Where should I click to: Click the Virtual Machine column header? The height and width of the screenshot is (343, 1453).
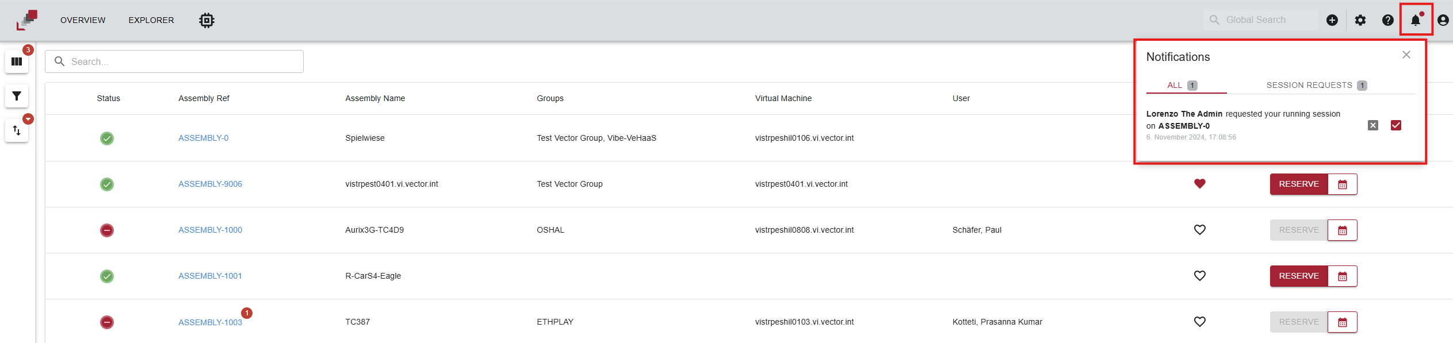pos(783,98)
